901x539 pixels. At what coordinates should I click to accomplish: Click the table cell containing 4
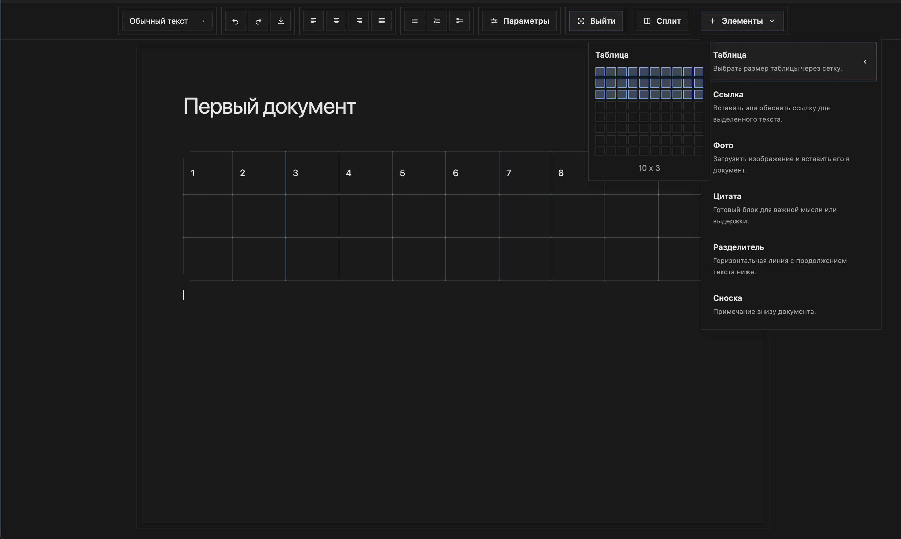tap(366, 173)
